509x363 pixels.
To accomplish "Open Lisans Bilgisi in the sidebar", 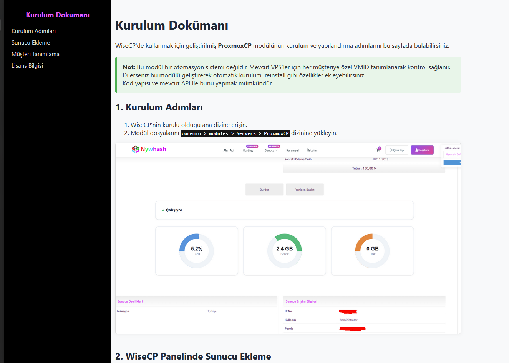I will [27, 66].
